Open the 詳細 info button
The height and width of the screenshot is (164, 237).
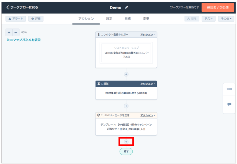coord(36,19)
